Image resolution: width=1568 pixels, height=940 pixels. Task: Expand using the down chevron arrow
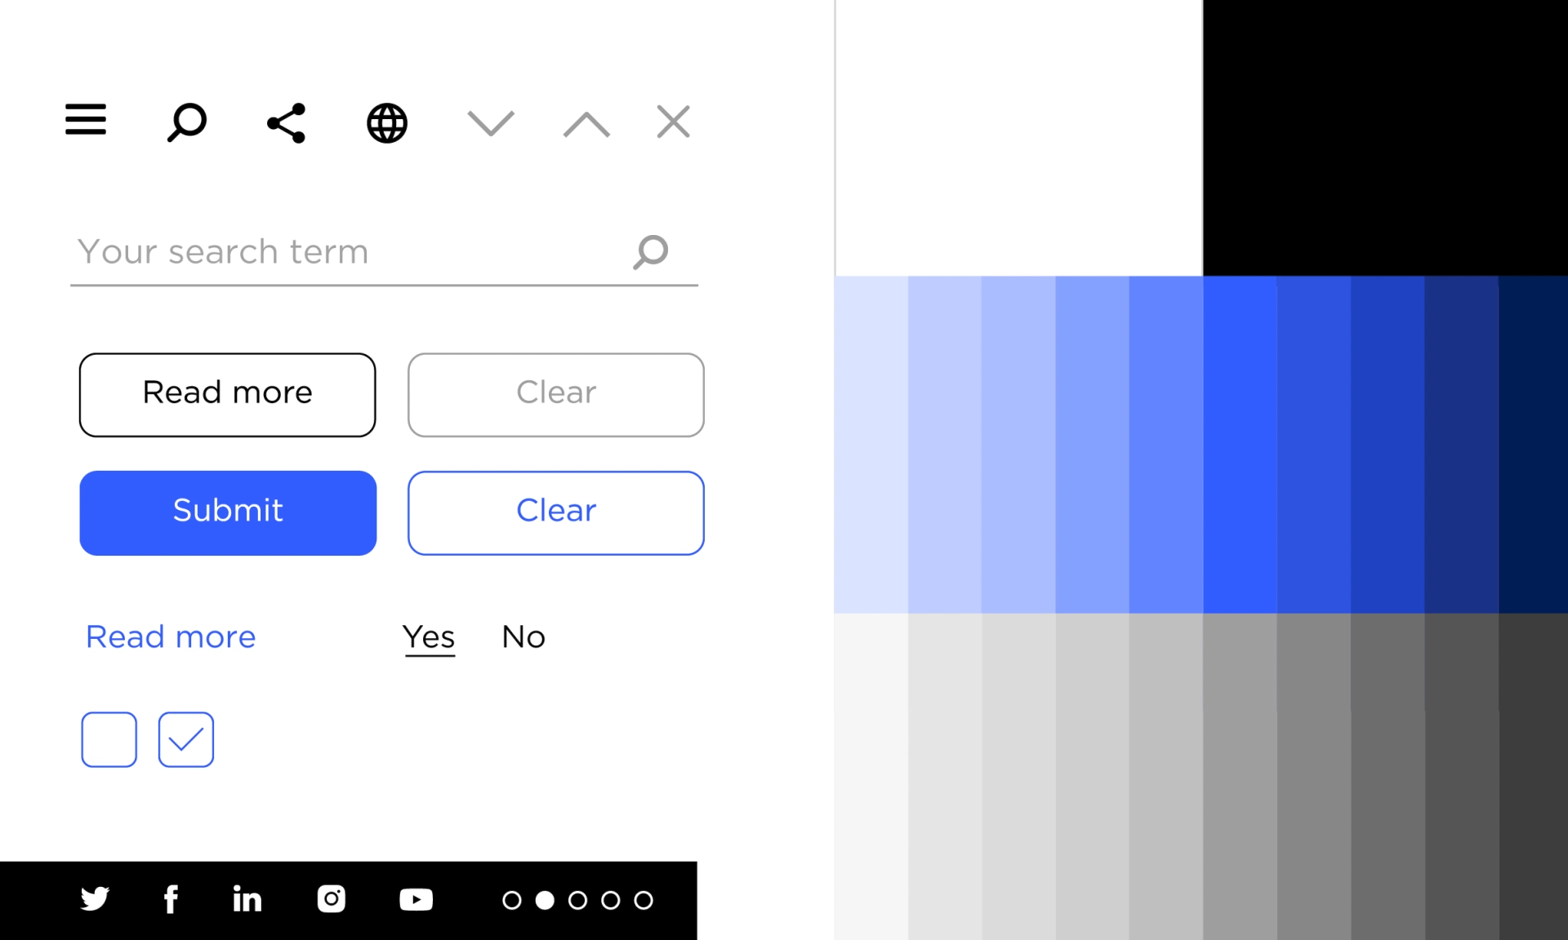491,123
